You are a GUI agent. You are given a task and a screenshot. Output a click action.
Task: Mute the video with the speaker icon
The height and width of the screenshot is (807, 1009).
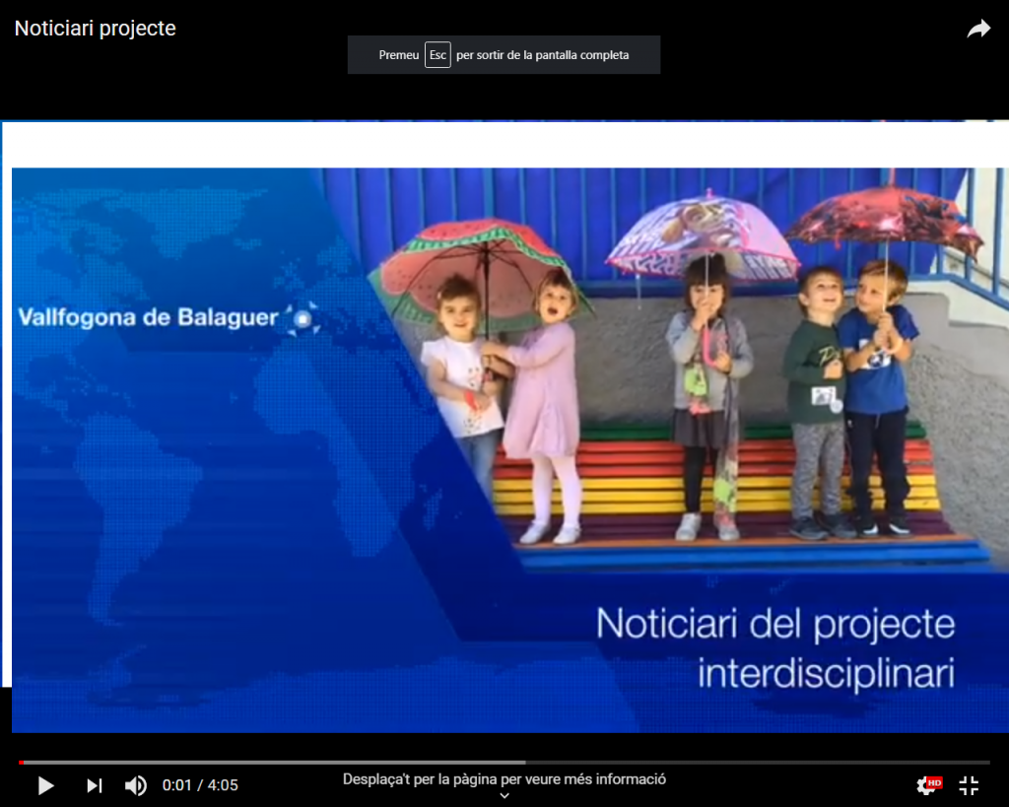[136, 785]
